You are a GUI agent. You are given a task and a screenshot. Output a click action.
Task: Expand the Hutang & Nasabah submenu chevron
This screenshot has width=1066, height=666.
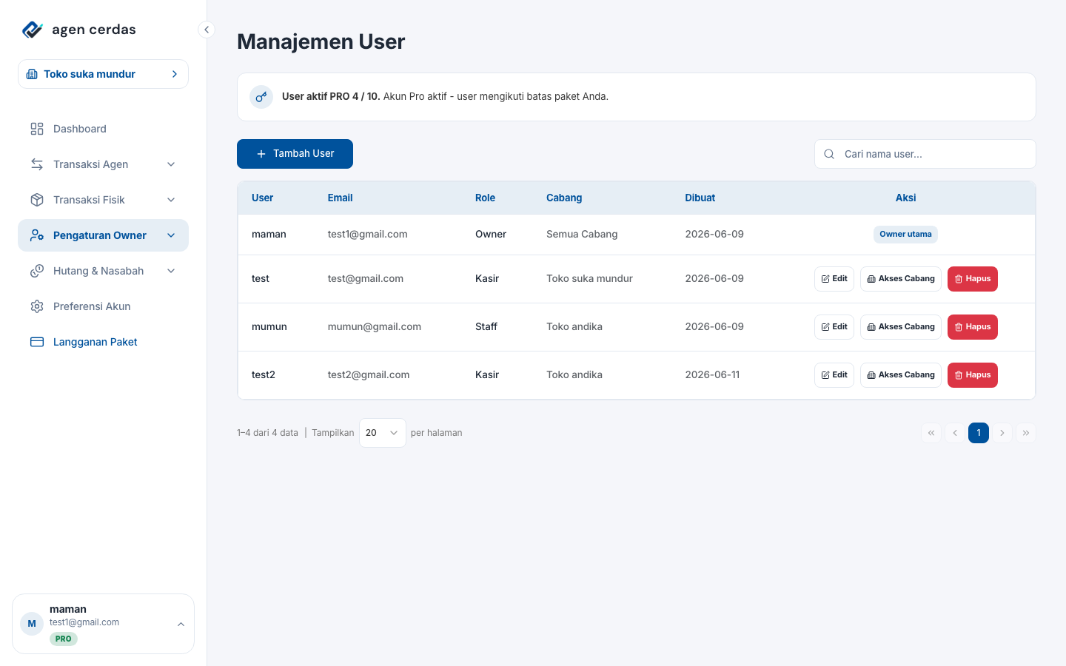point(171,271)
